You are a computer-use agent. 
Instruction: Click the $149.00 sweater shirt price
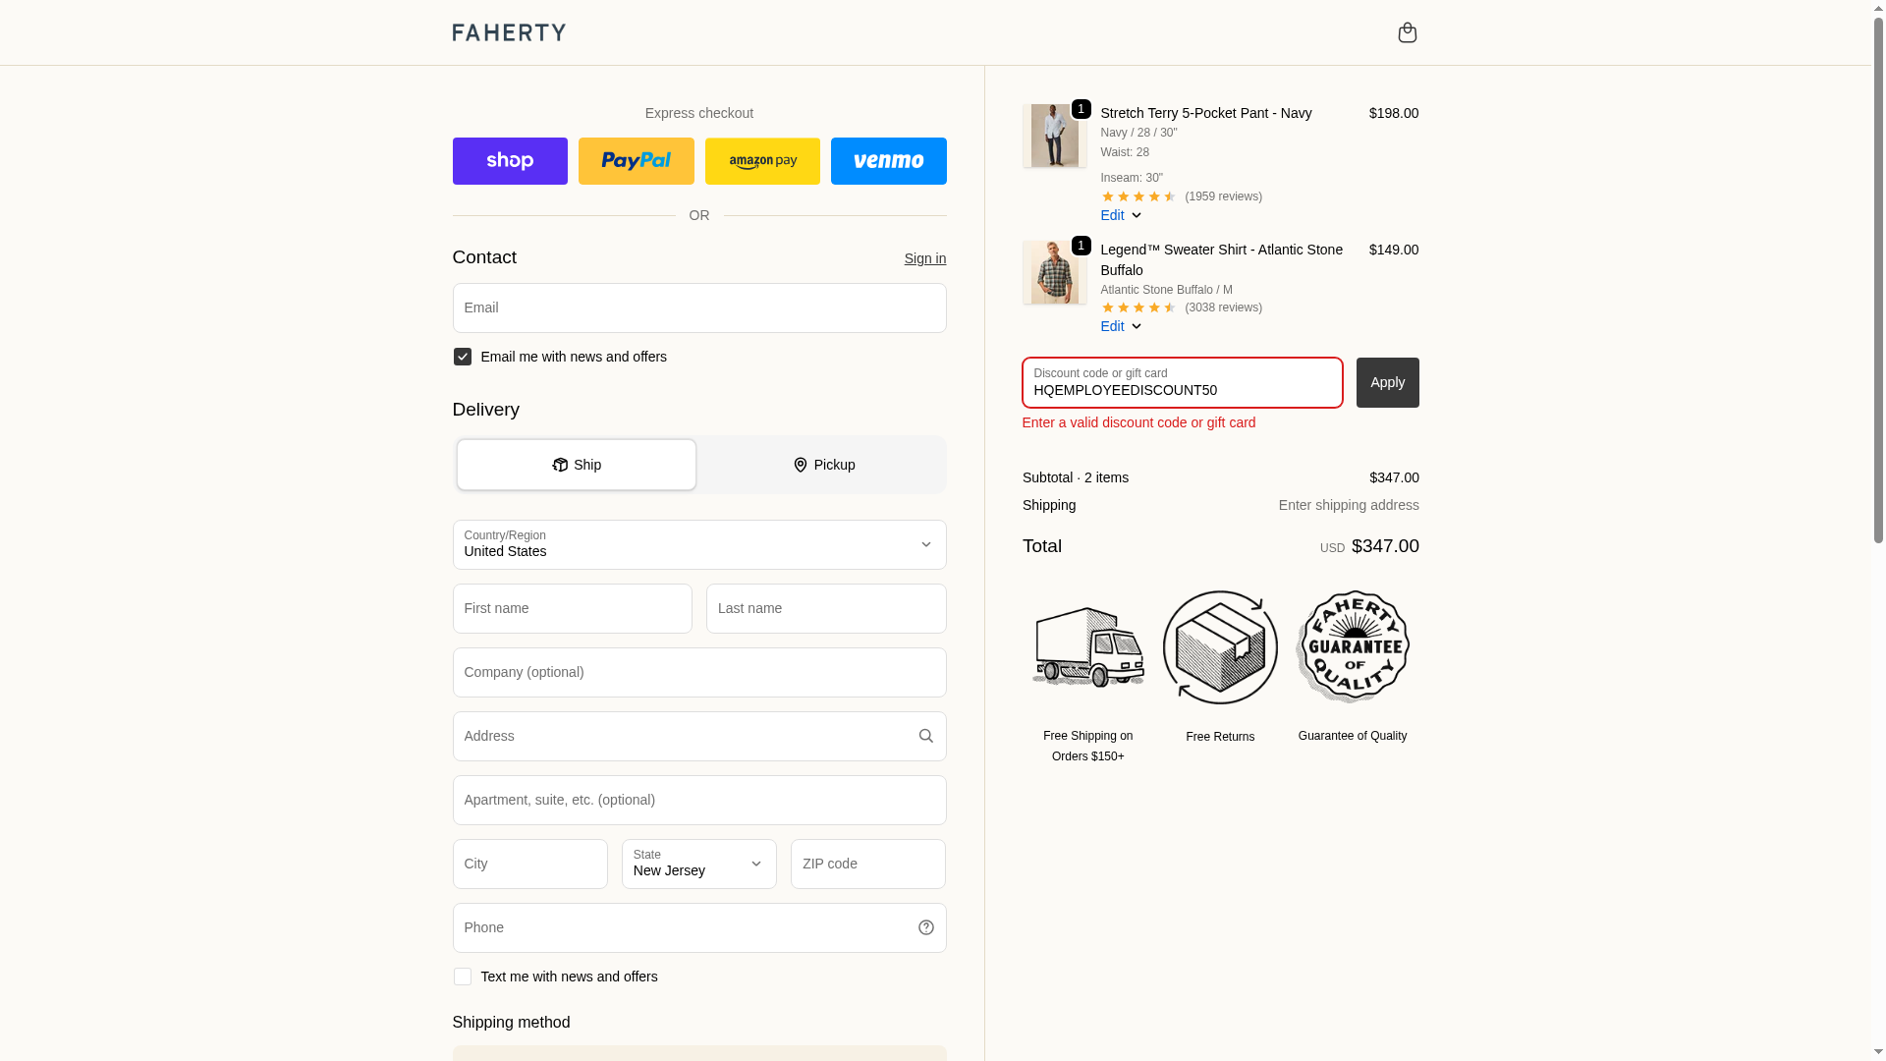pos(1394,250)
